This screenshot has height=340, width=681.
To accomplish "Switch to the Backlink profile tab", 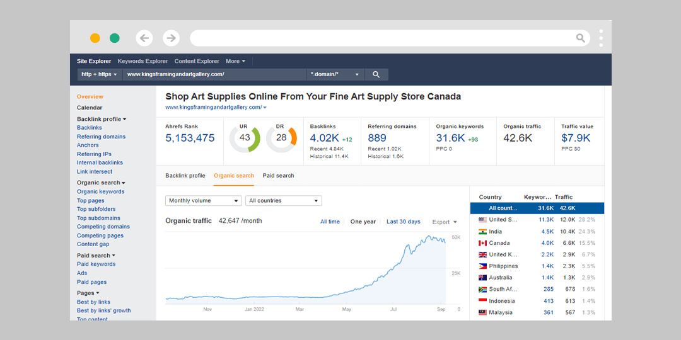I will 185,176.
